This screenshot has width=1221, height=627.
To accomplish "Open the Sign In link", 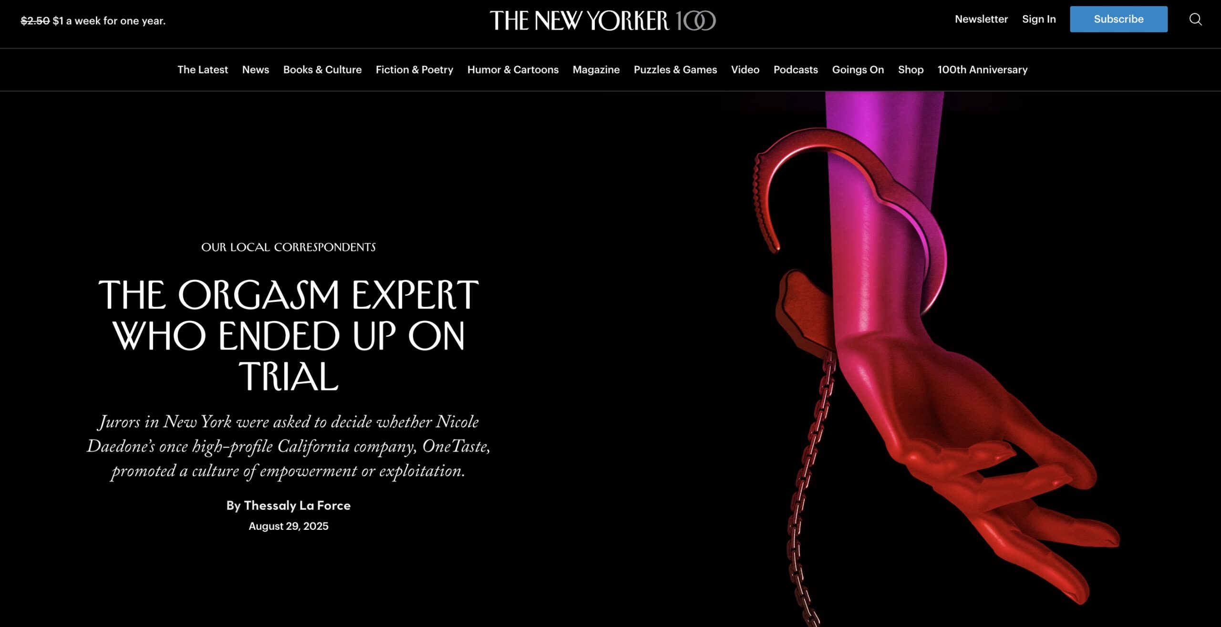I will (1039, 19).
